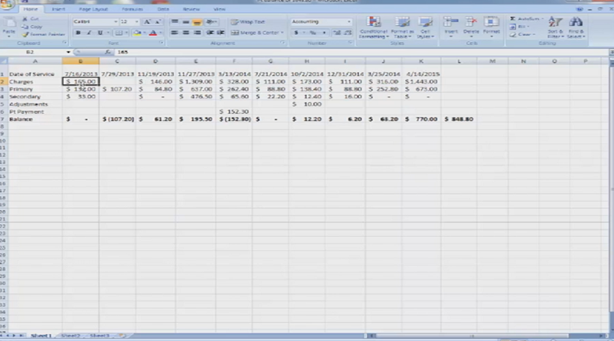614x341 pixels.
Task: Open the Calibri font name dropdown
Action: [x=115, y=22]
